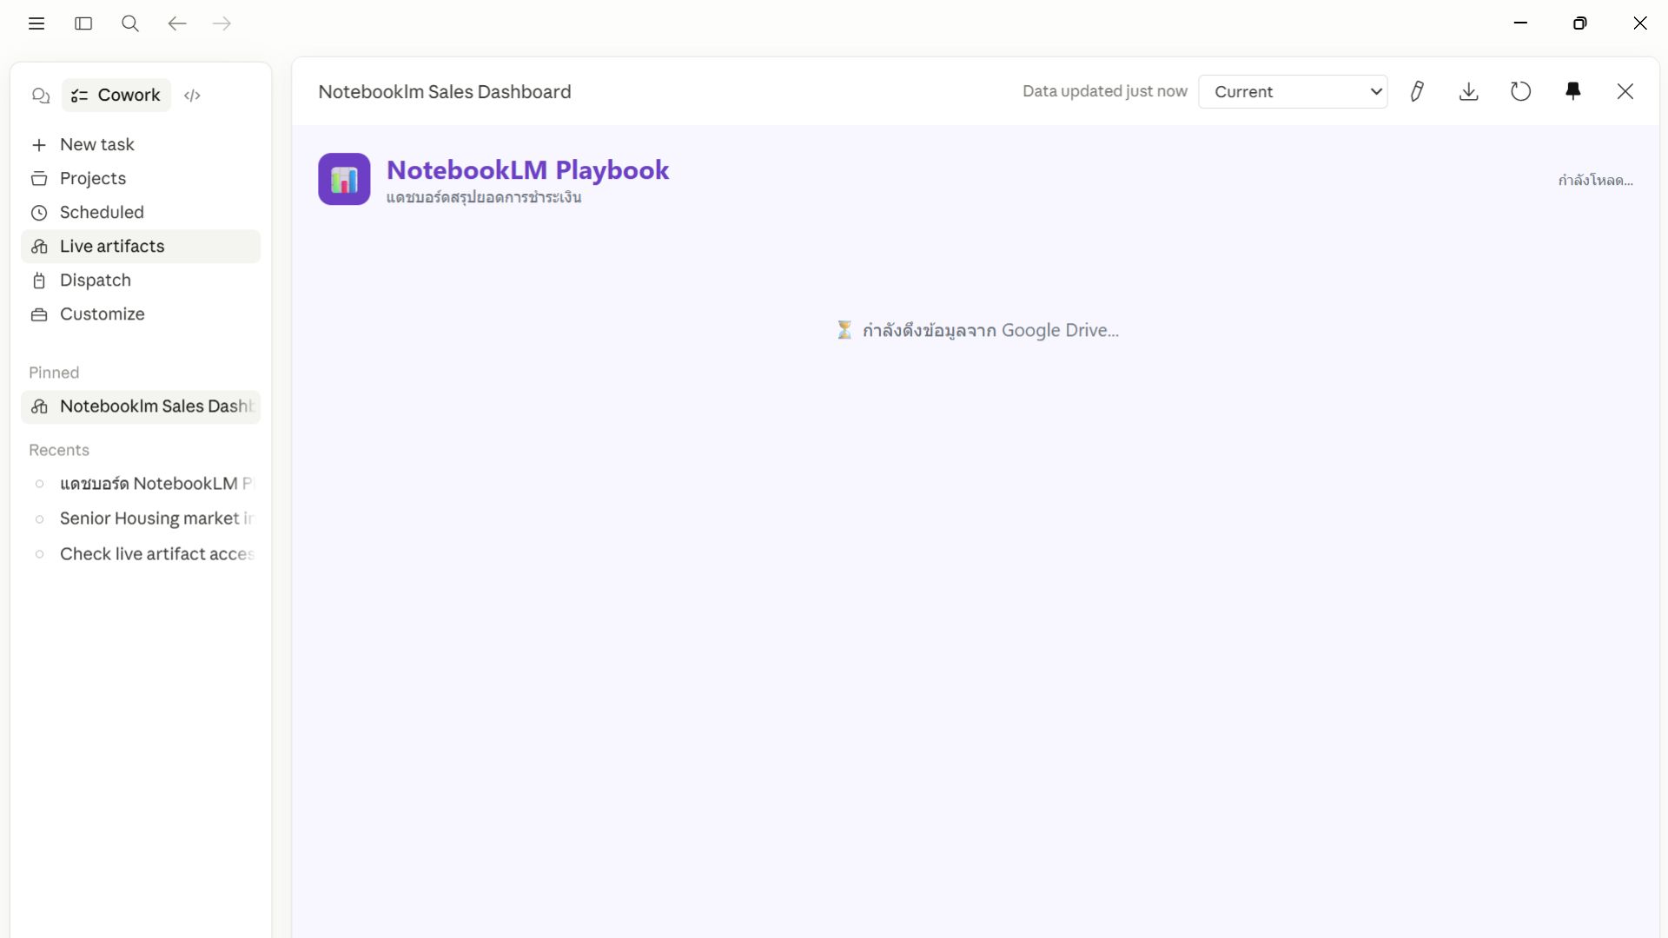The width and height of the screenshot is (1668, 938).
Task: Select the Cowork tab
Action: tap(116, 96)
